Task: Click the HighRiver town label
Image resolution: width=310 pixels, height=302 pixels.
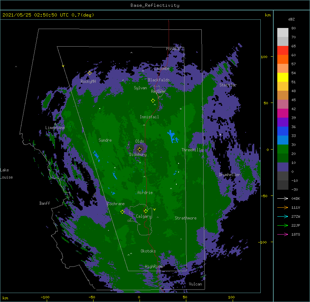Action: 154,266
